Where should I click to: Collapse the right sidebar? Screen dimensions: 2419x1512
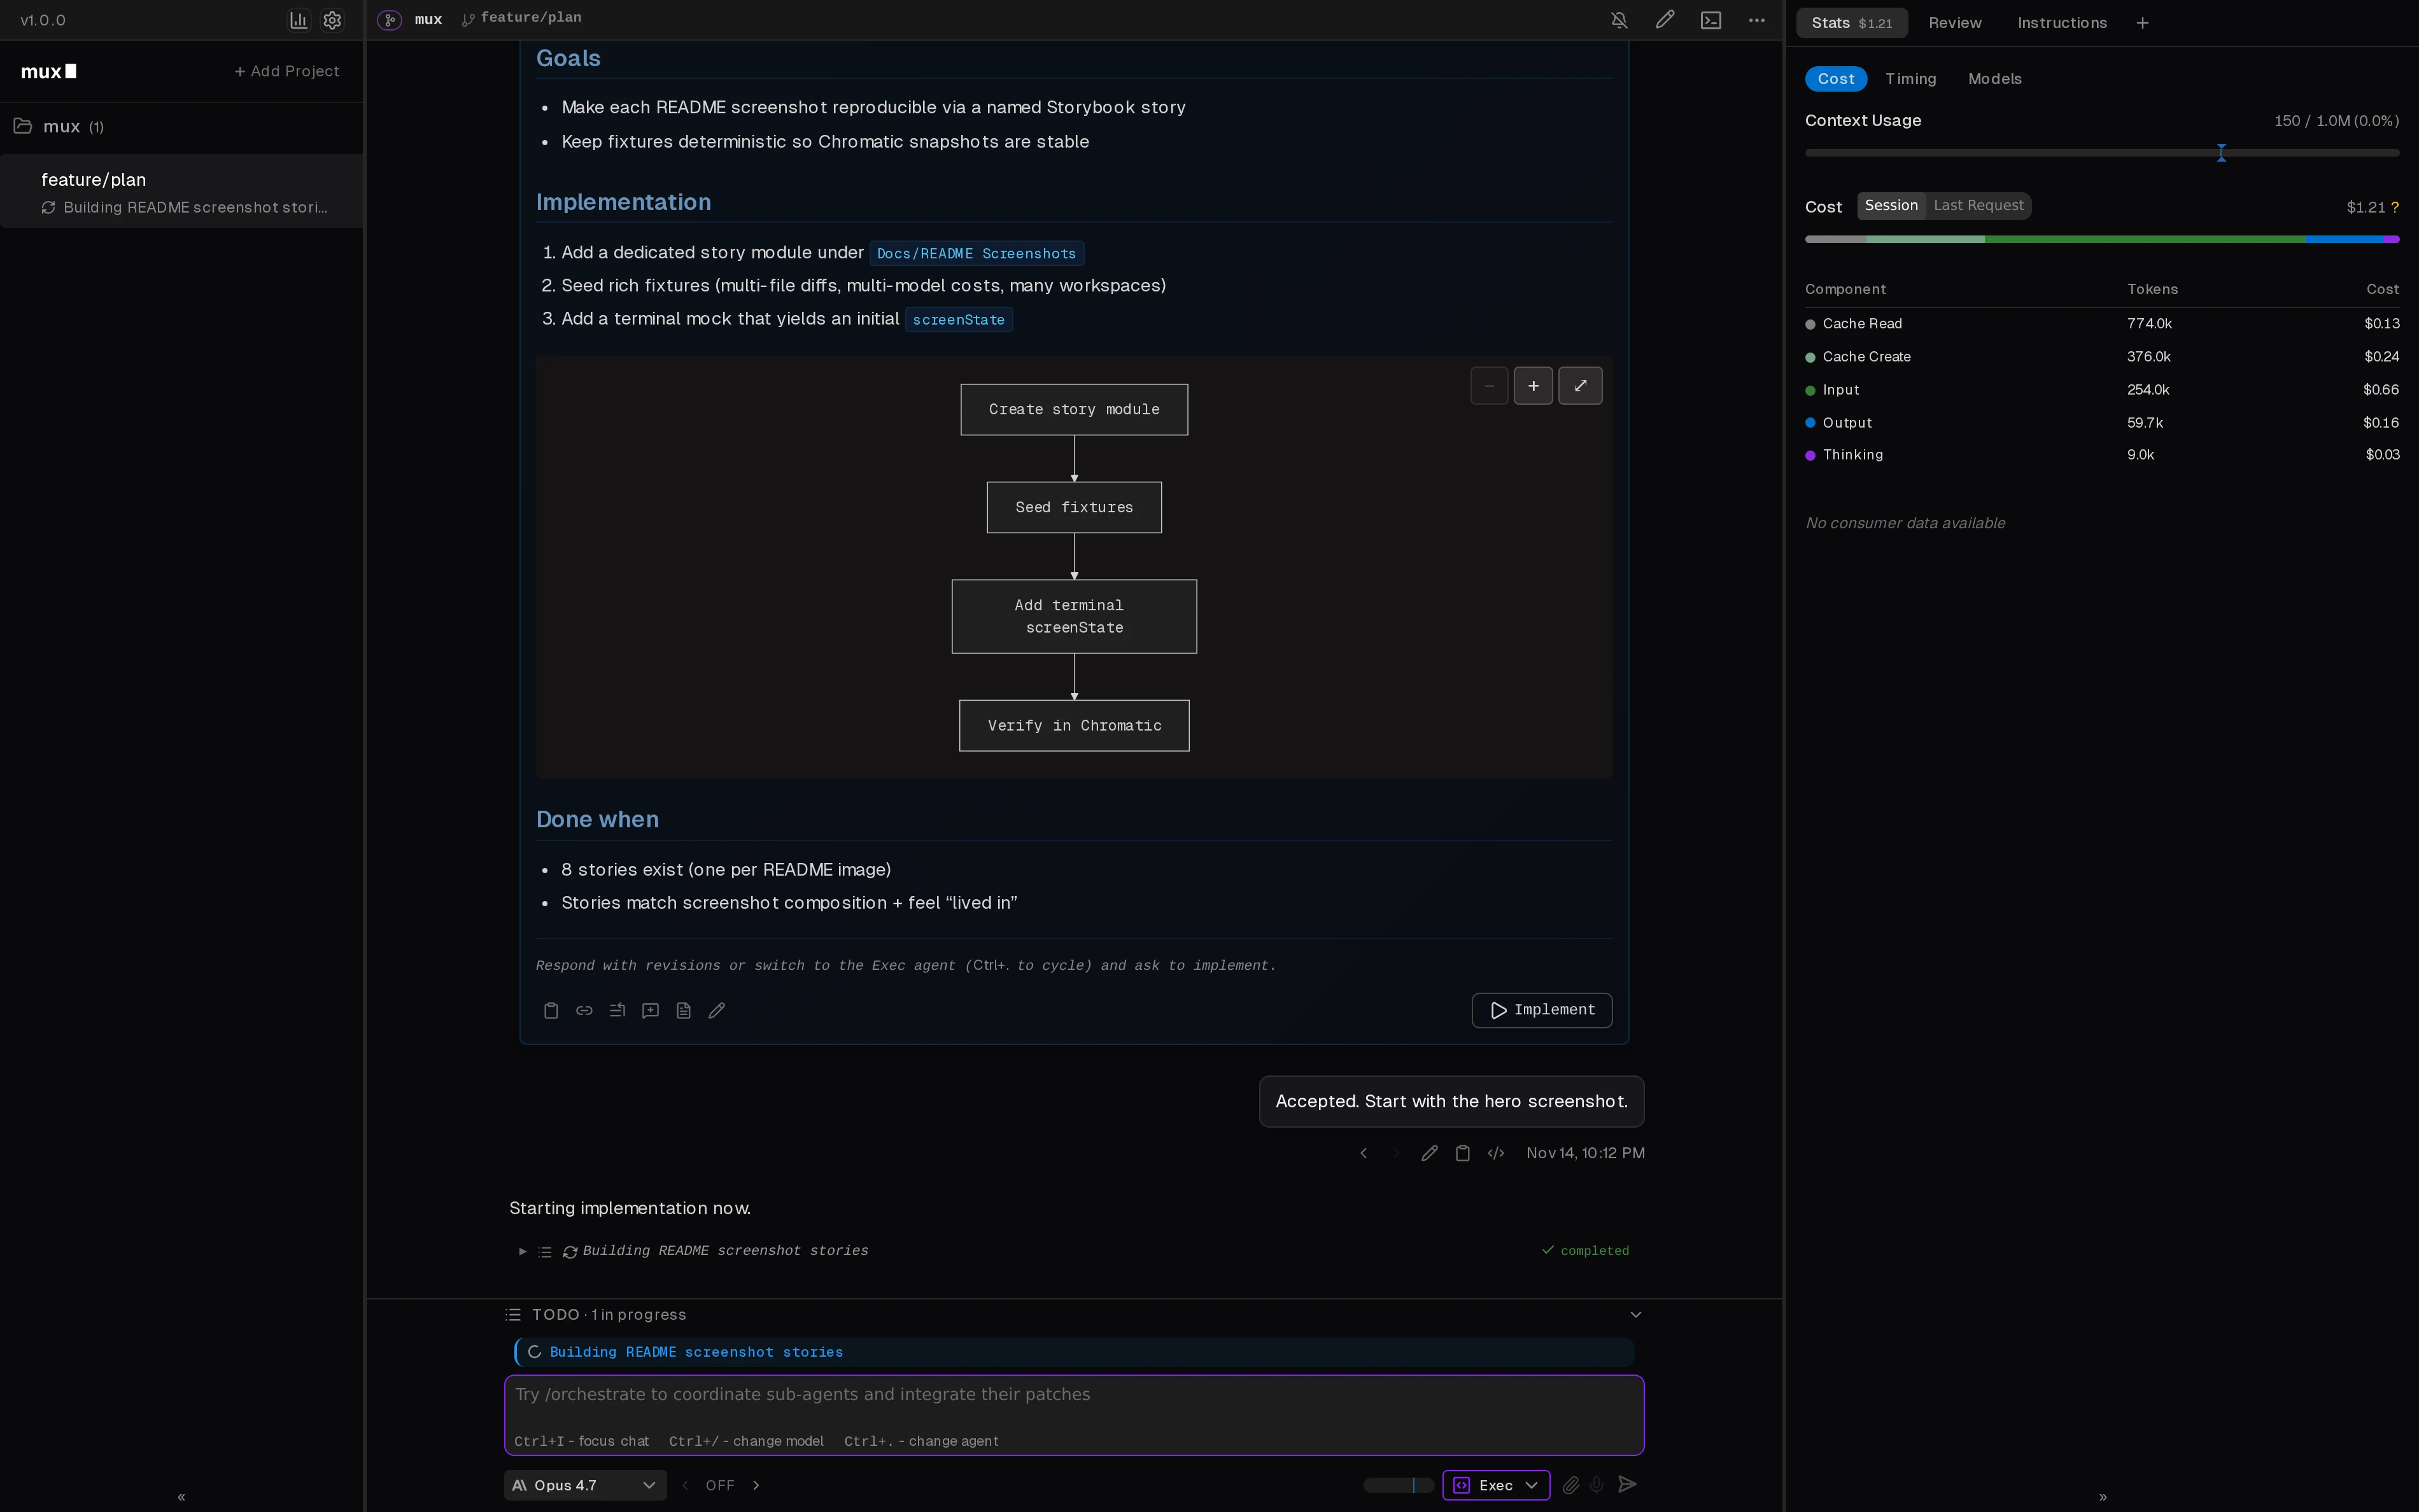2103,1496
